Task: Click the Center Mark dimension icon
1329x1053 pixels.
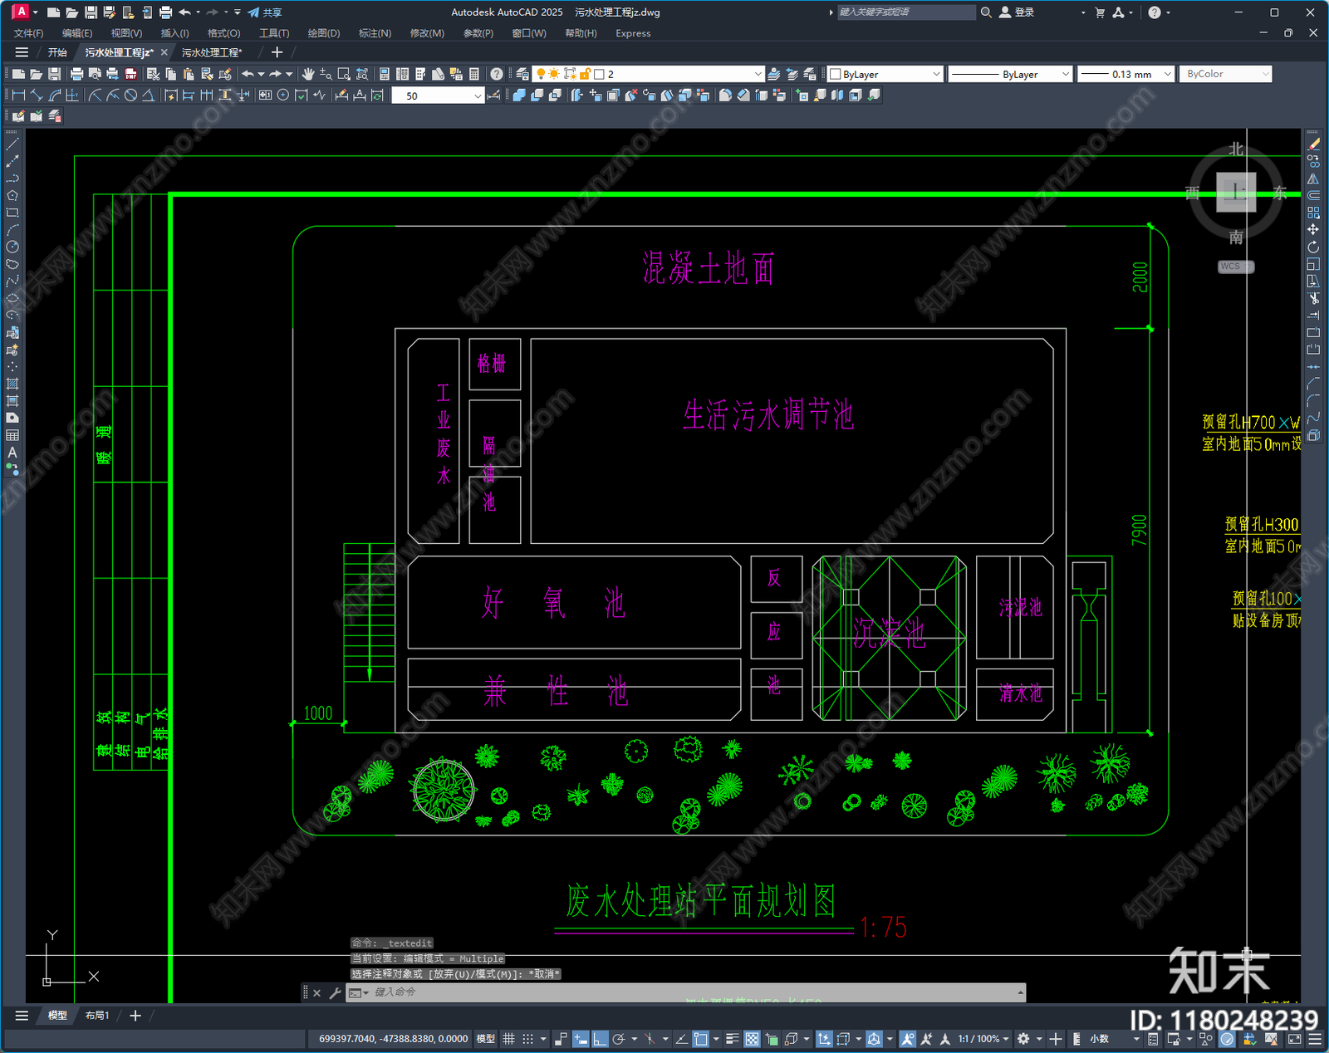Action: pos(283,96)
